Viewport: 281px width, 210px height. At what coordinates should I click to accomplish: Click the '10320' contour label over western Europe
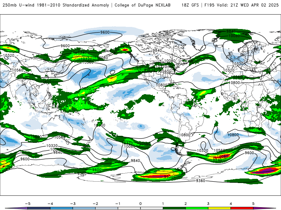[238, 64]
